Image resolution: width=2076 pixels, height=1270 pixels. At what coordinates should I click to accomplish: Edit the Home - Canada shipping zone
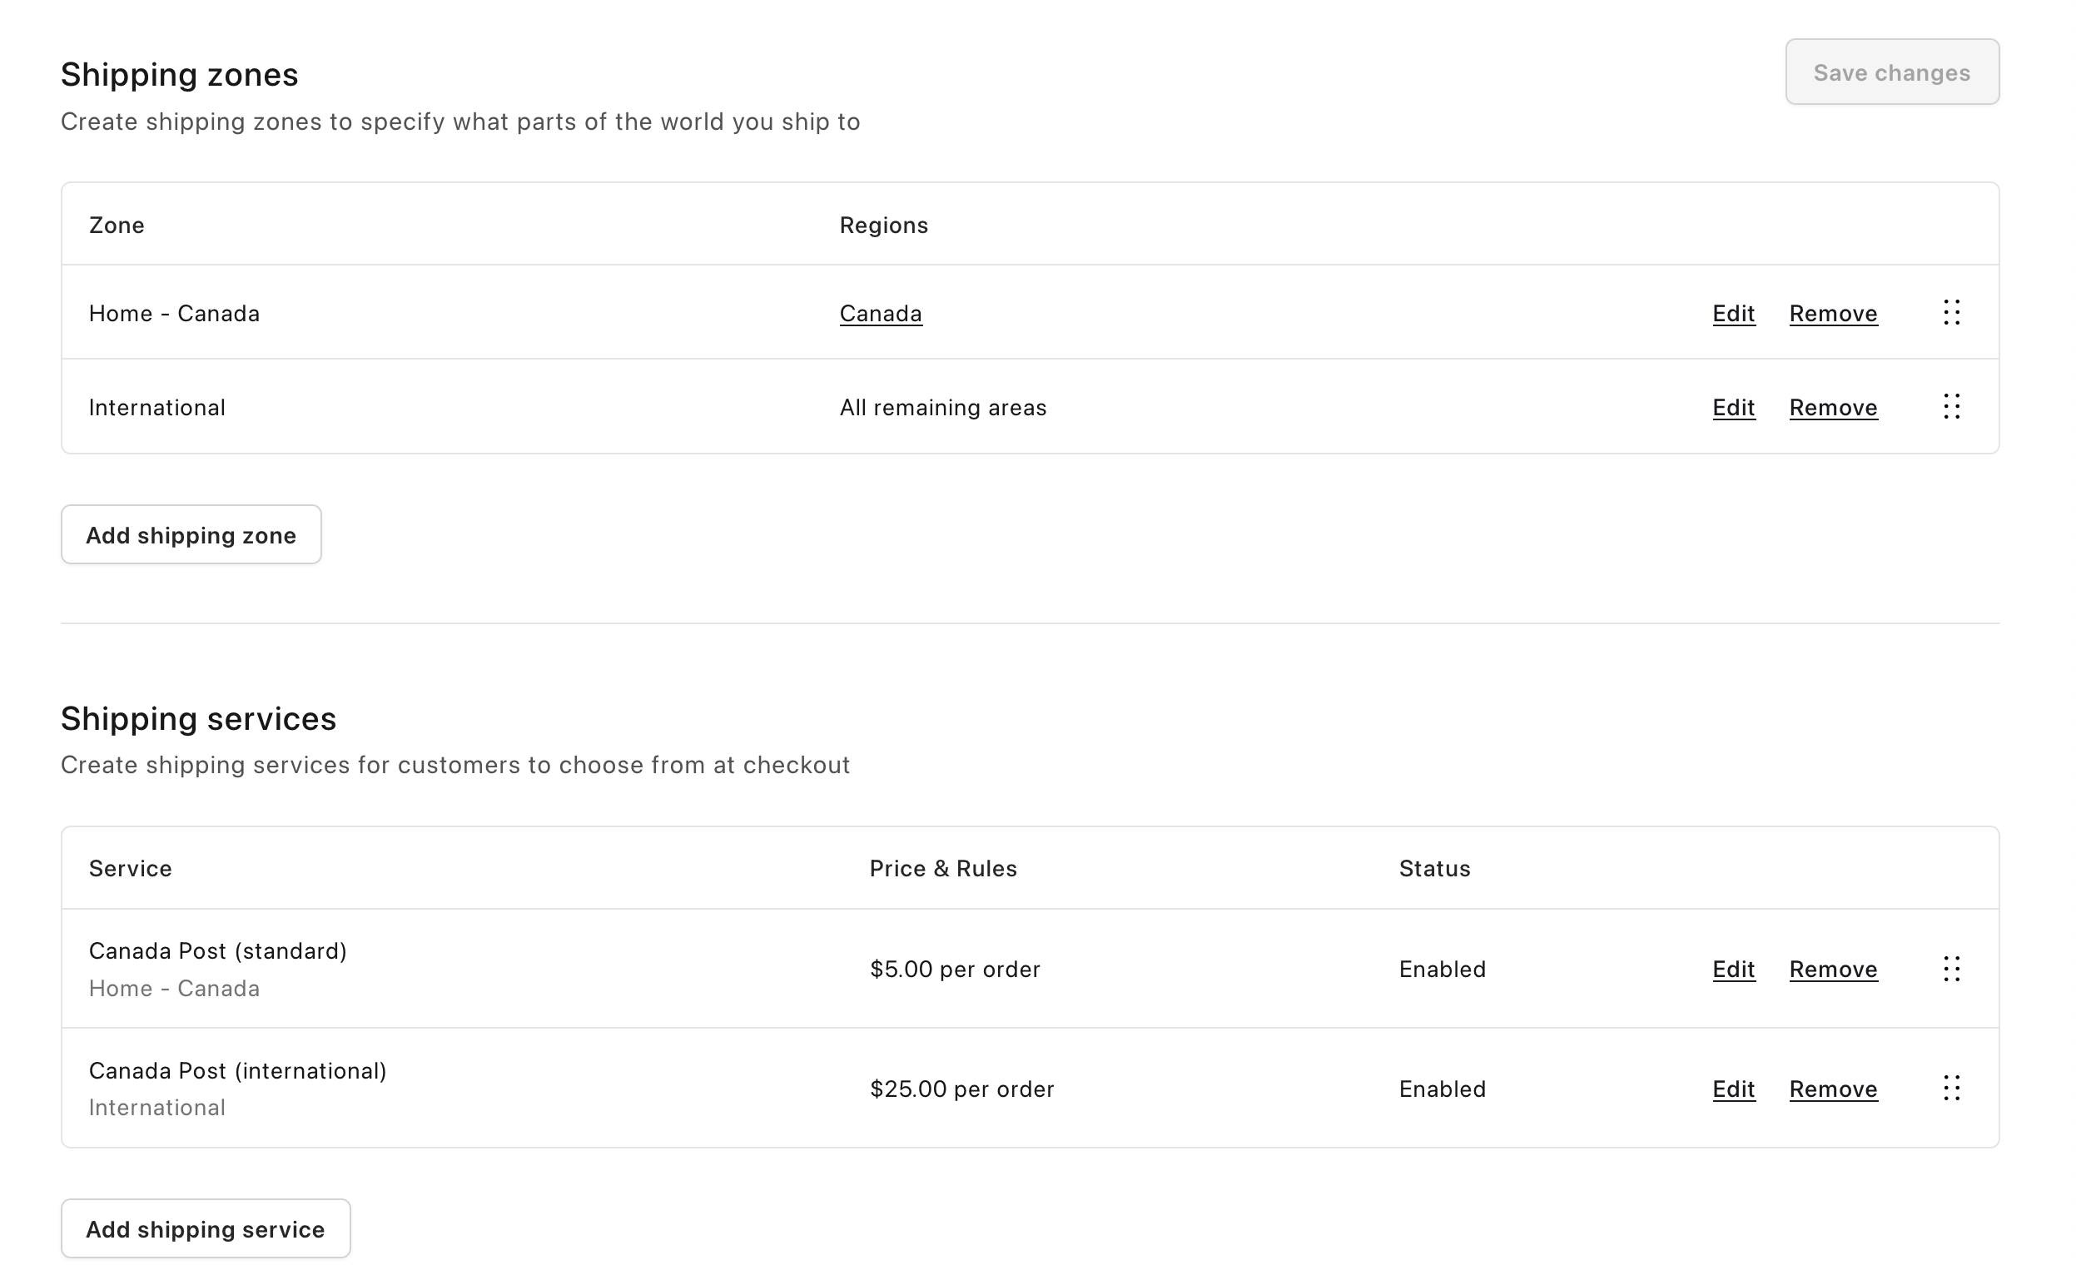[x=1733, y=313]
